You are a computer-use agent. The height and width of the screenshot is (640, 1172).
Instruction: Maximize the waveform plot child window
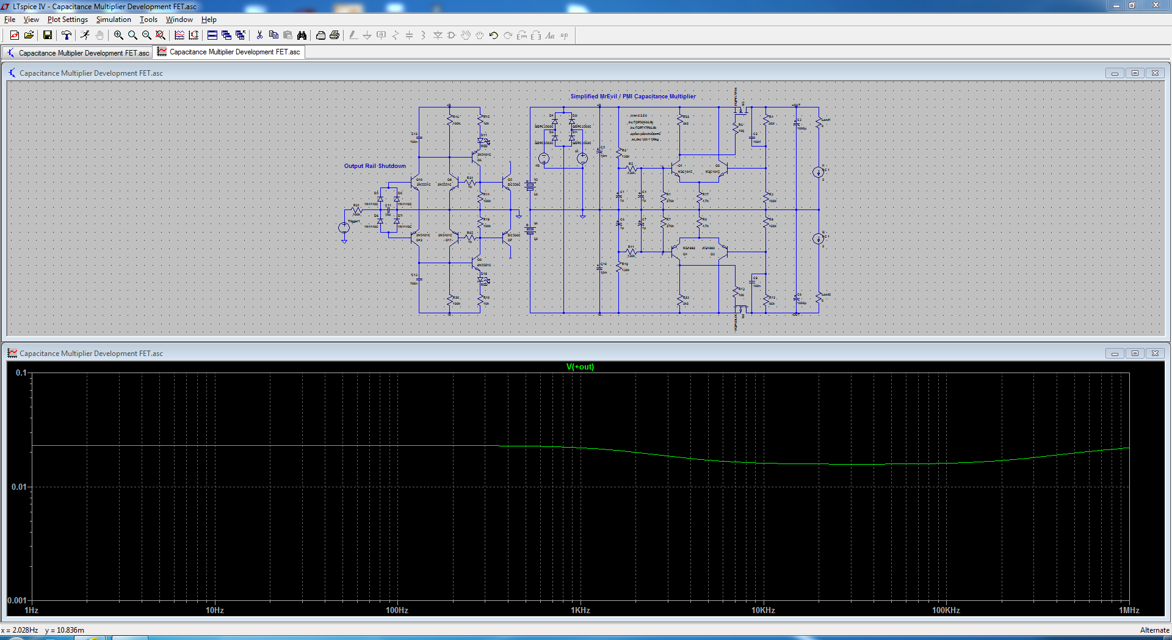(x=1135, y=354)
